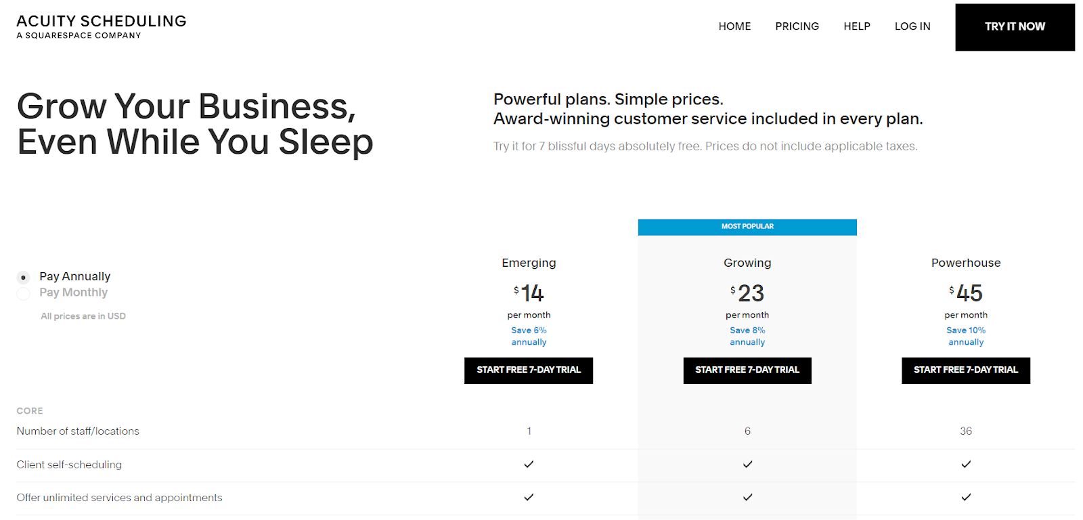Viewport: 1083px width, 520px height.
Task: Click the MOST POPULAR blue banner
Action: pyautogui.click(x=747, y=227)
